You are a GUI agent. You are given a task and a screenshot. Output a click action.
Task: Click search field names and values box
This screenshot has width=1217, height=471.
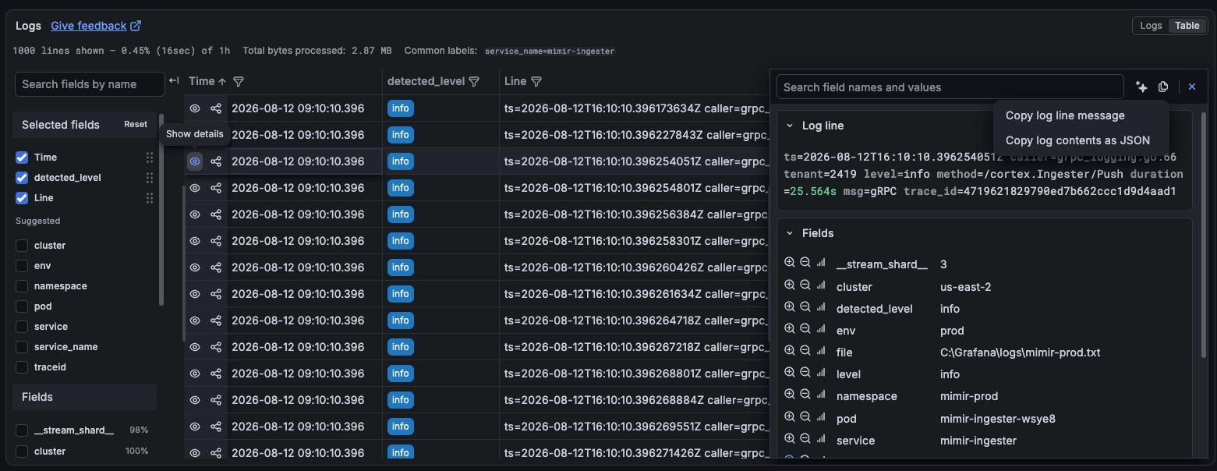[x=950, y=87]
